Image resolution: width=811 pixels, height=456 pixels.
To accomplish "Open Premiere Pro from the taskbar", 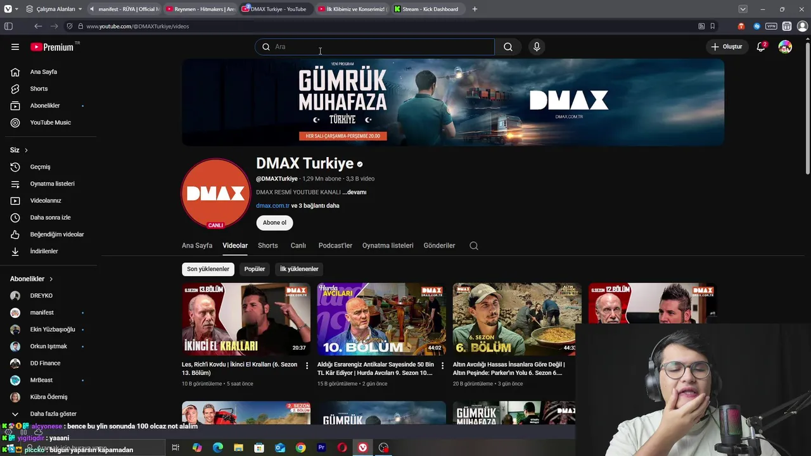I will click(321, 448).
